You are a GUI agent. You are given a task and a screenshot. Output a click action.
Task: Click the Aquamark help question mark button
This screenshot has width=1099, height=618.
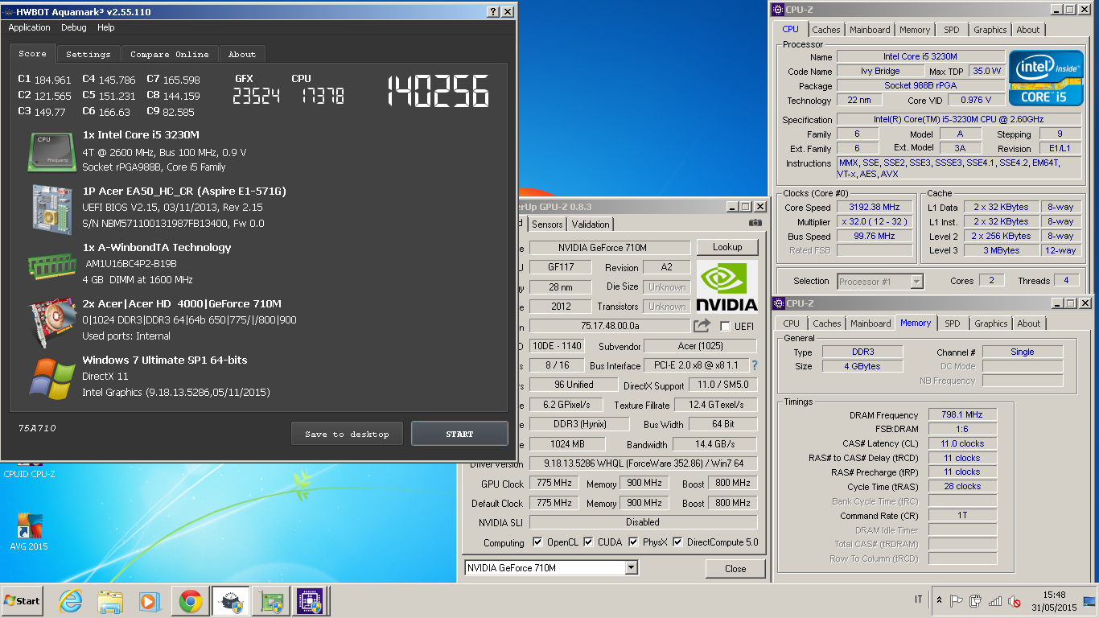[492, 12]
